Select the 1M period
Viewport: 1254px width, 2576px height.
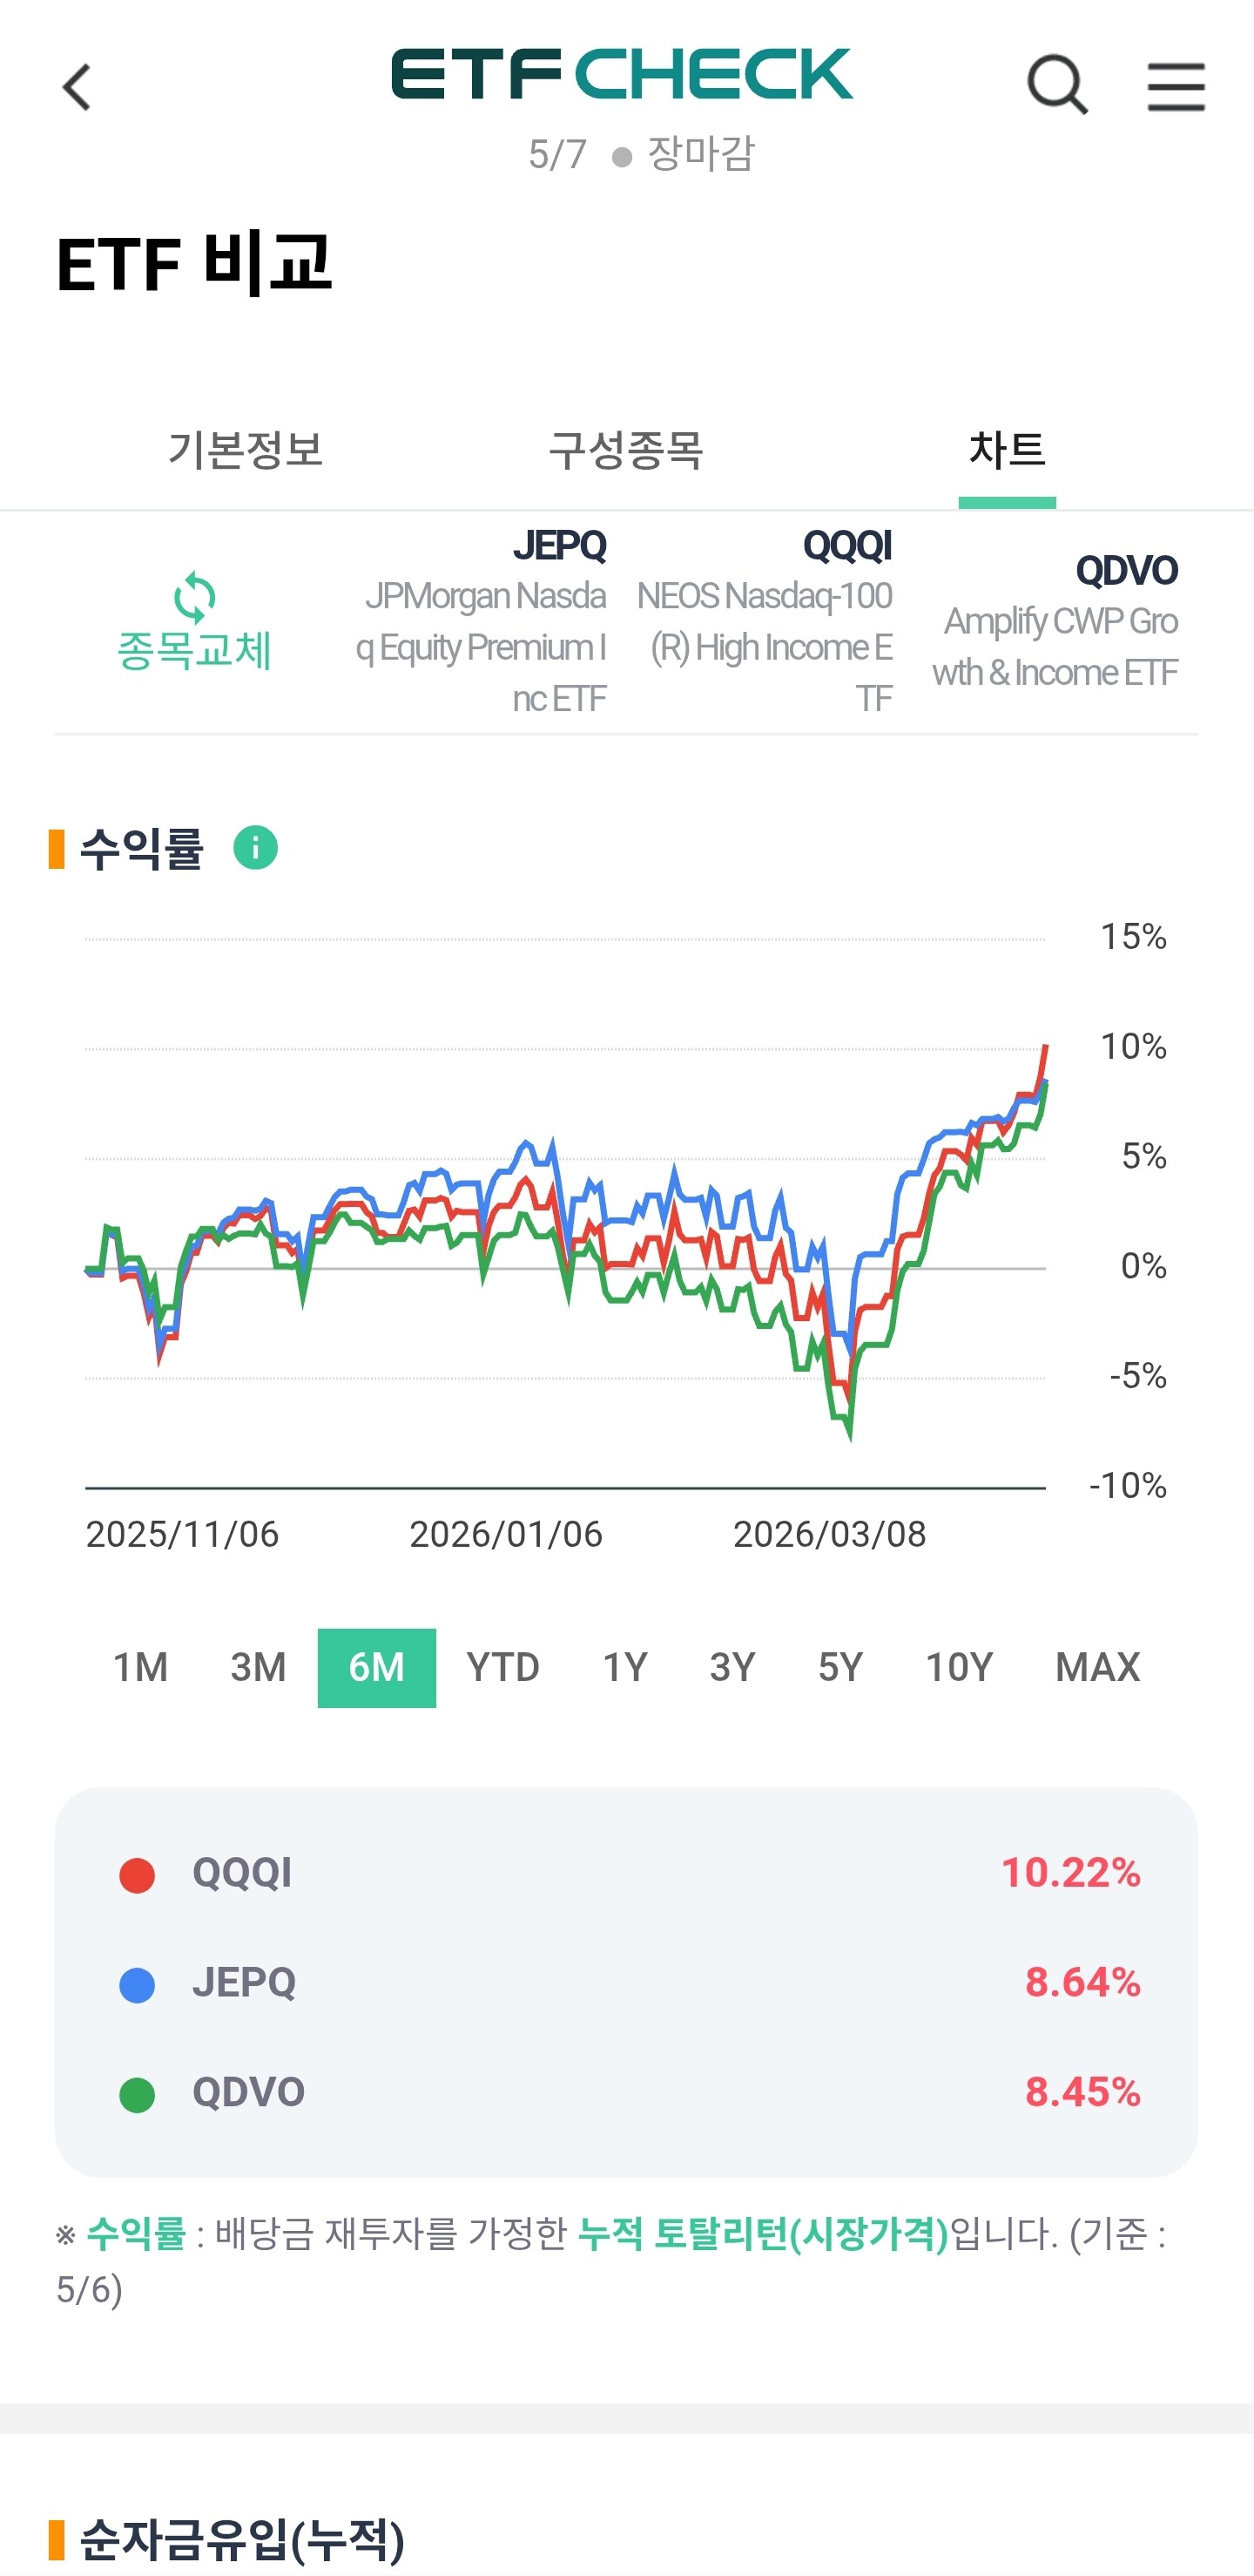140,1667
